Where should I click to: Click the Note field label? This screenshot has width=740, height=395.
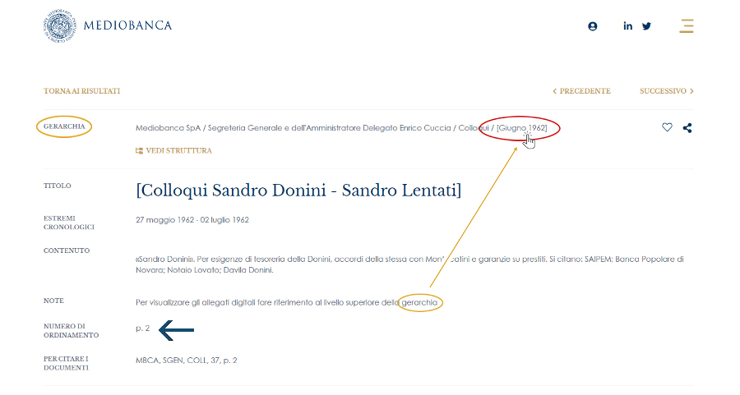click(x=53, y=301)
